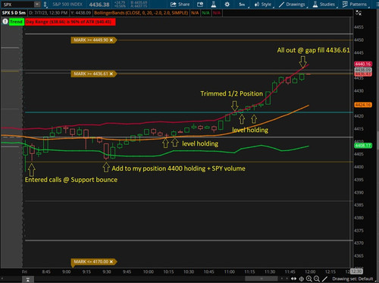The height and width of the screenshot is (283, 379).
Task: Open the flask icon beside the gear
Action: pyautogui.click(x=214, y=5)
